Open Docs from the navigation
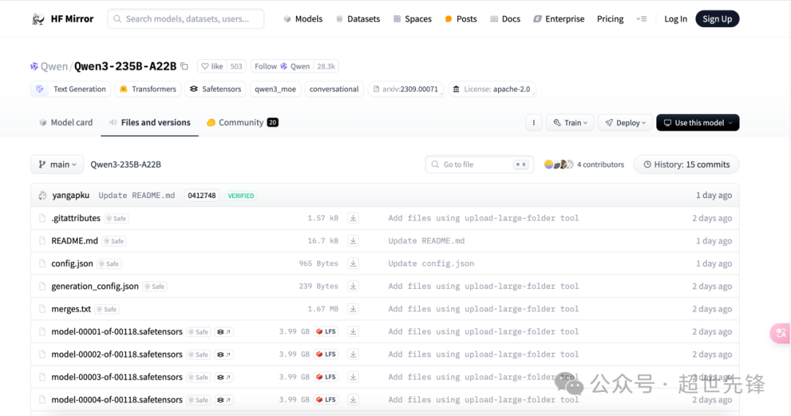This screenshot has height=416, width=791. [x=505, y=18]
